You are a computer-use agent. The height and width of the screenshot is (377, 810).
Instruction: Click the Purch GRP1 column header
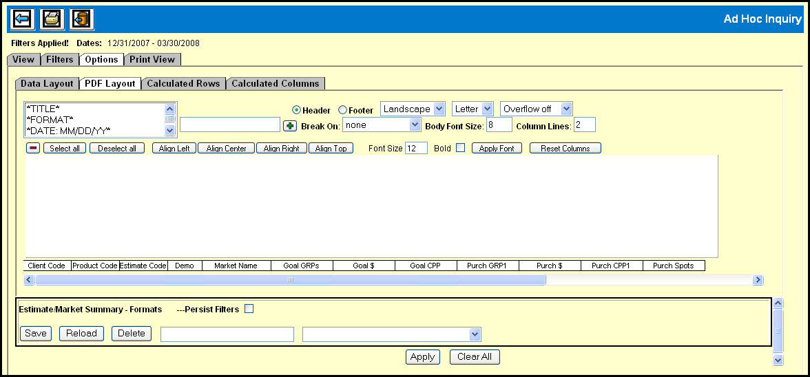click(488, 266)
